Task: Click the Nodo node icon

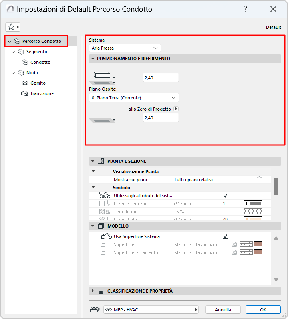Action: pyautogui.click(x=21, y=73)
